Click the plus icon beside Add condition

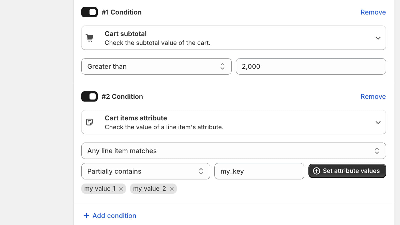point(86,215)
